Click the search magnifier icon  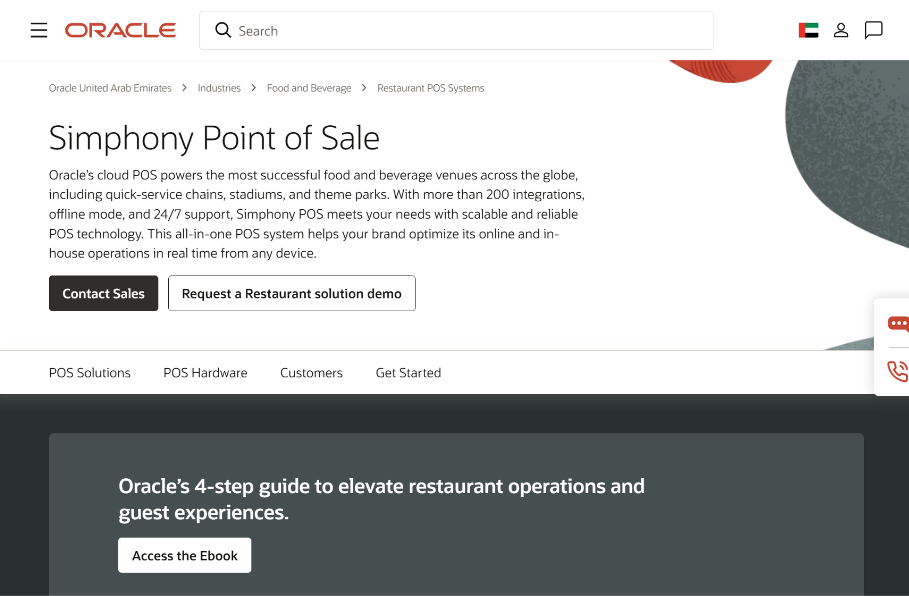pyautogui.click(x=223, y=30)
